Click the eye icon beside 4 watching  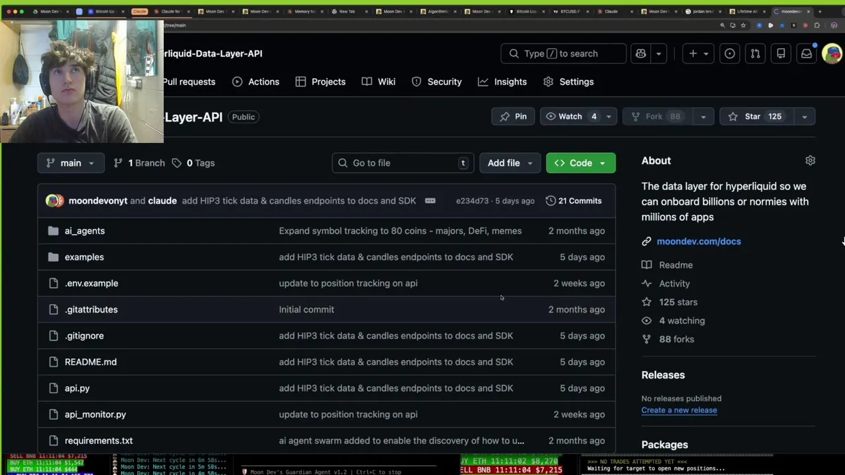click(x=646, y=321)
